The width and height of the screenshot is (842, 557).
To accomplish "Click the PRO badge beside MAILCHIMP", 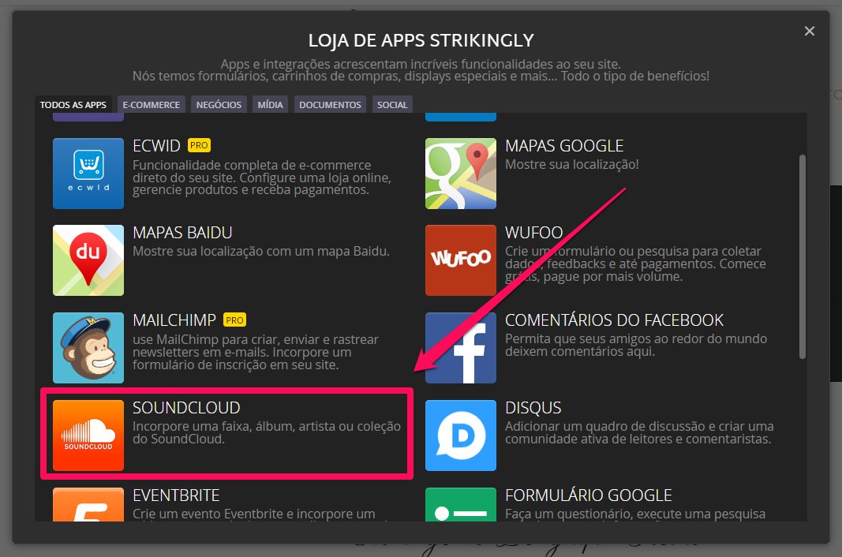I will (x=234, y=320).
